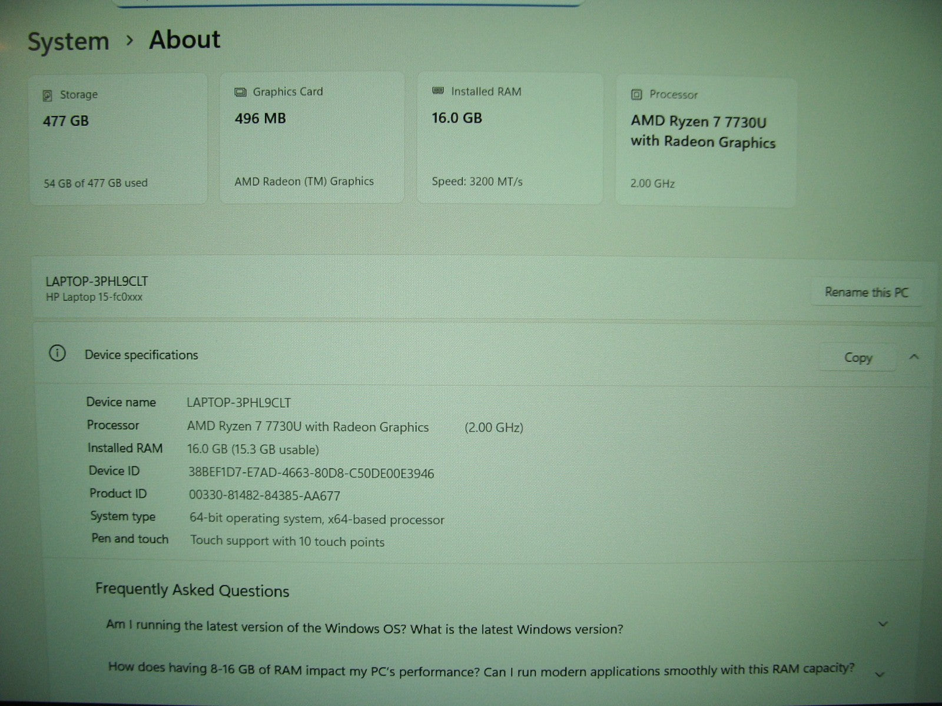
Task: Open the AMD Ryzen 7 7730U processor card
Action: click(705, 142)
